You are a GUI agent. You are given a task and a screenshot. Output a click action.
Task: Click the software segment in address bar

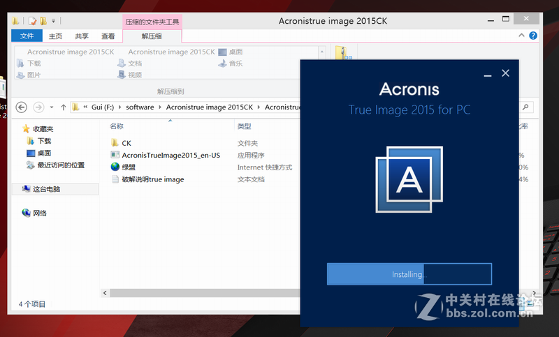(x=142, y=107)
